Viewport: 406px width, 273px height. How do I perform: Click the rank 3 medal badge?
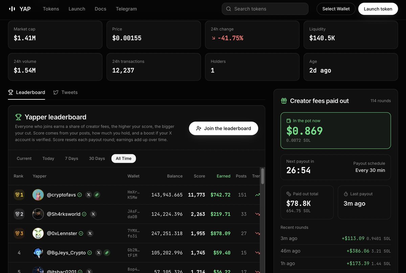(19, 233)
